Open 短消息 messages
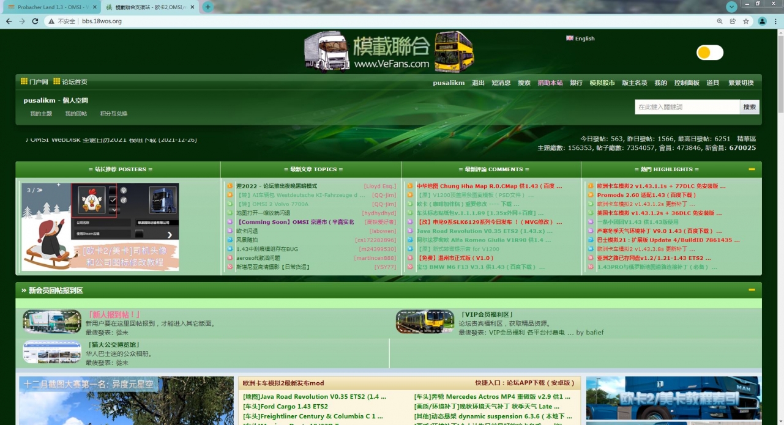 [x=501, y=83]
